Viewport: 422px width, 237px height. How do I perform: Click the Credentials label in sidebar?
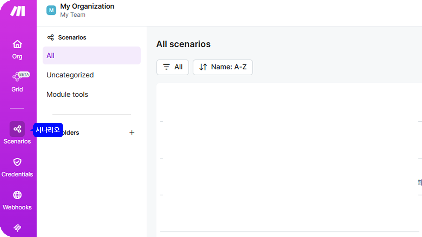[17, 174]
